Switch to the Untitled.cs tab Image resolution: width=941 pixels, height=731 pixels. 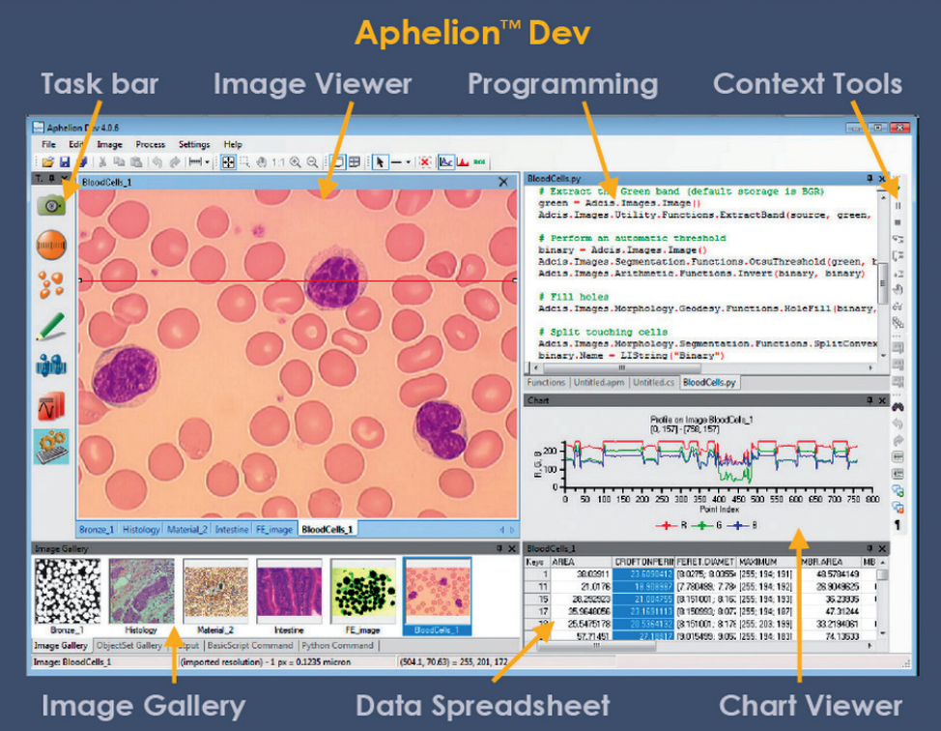[653, 383]
